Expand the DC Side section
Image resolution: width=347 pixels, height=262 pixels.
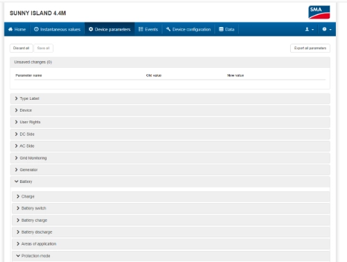click(170, 134)
